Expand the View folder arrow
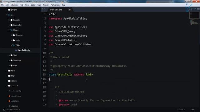200x112 pixels. 9,66
